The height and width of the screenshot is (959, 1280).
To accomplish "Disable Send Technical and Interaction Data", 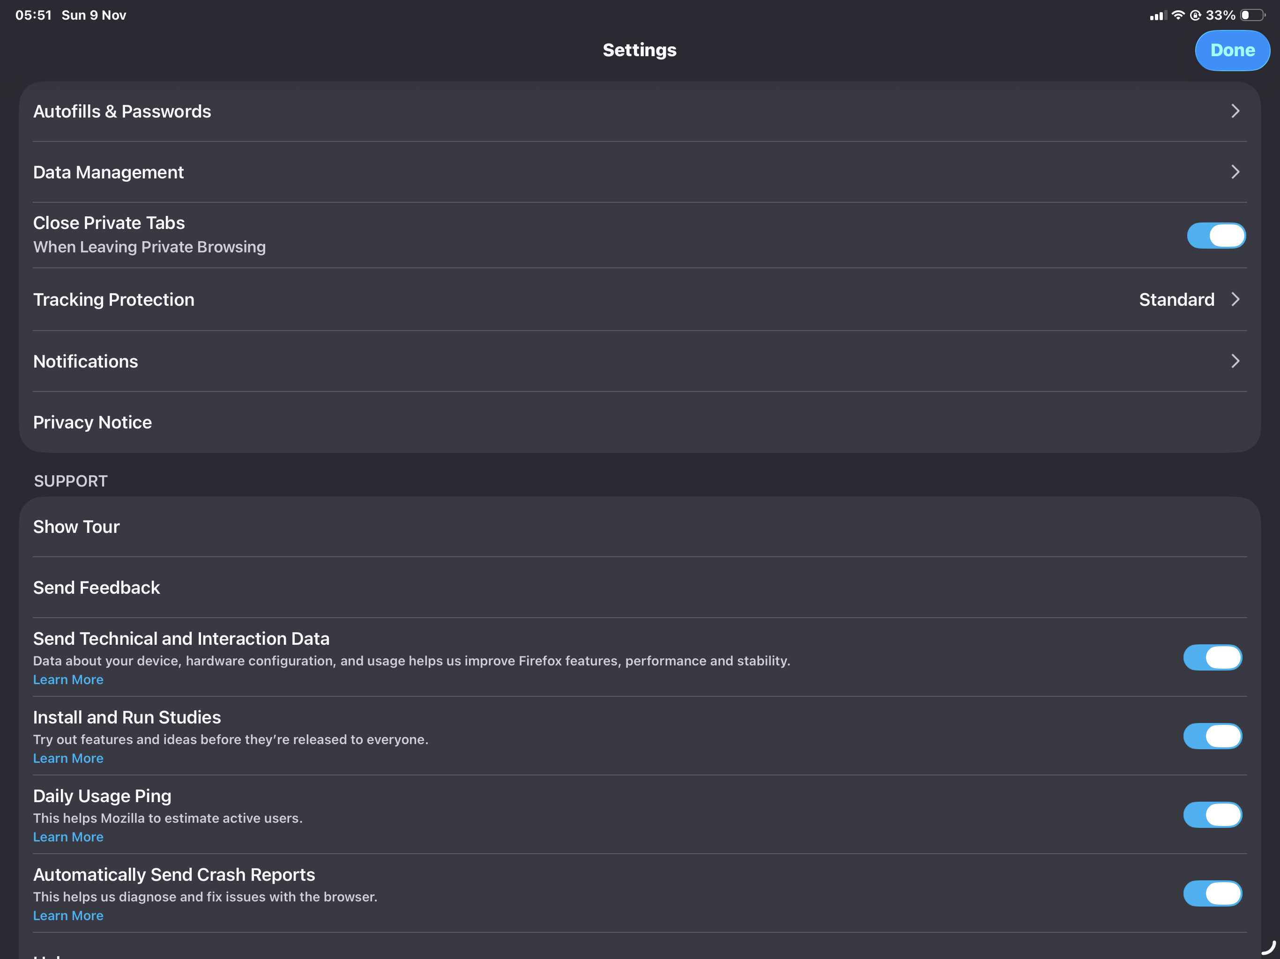I will [1212, 657].
